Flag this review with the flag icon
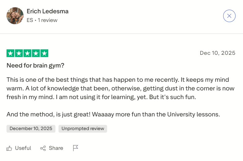Viewport: 243px width, 161px height. pos(76,148)
